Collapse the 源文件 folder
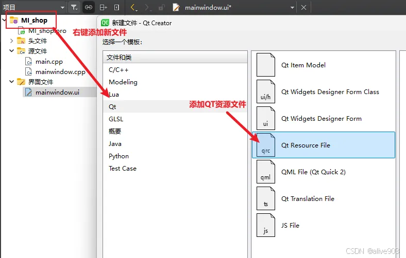Viewport: 406px width, 258px height. tap(11, 51)
